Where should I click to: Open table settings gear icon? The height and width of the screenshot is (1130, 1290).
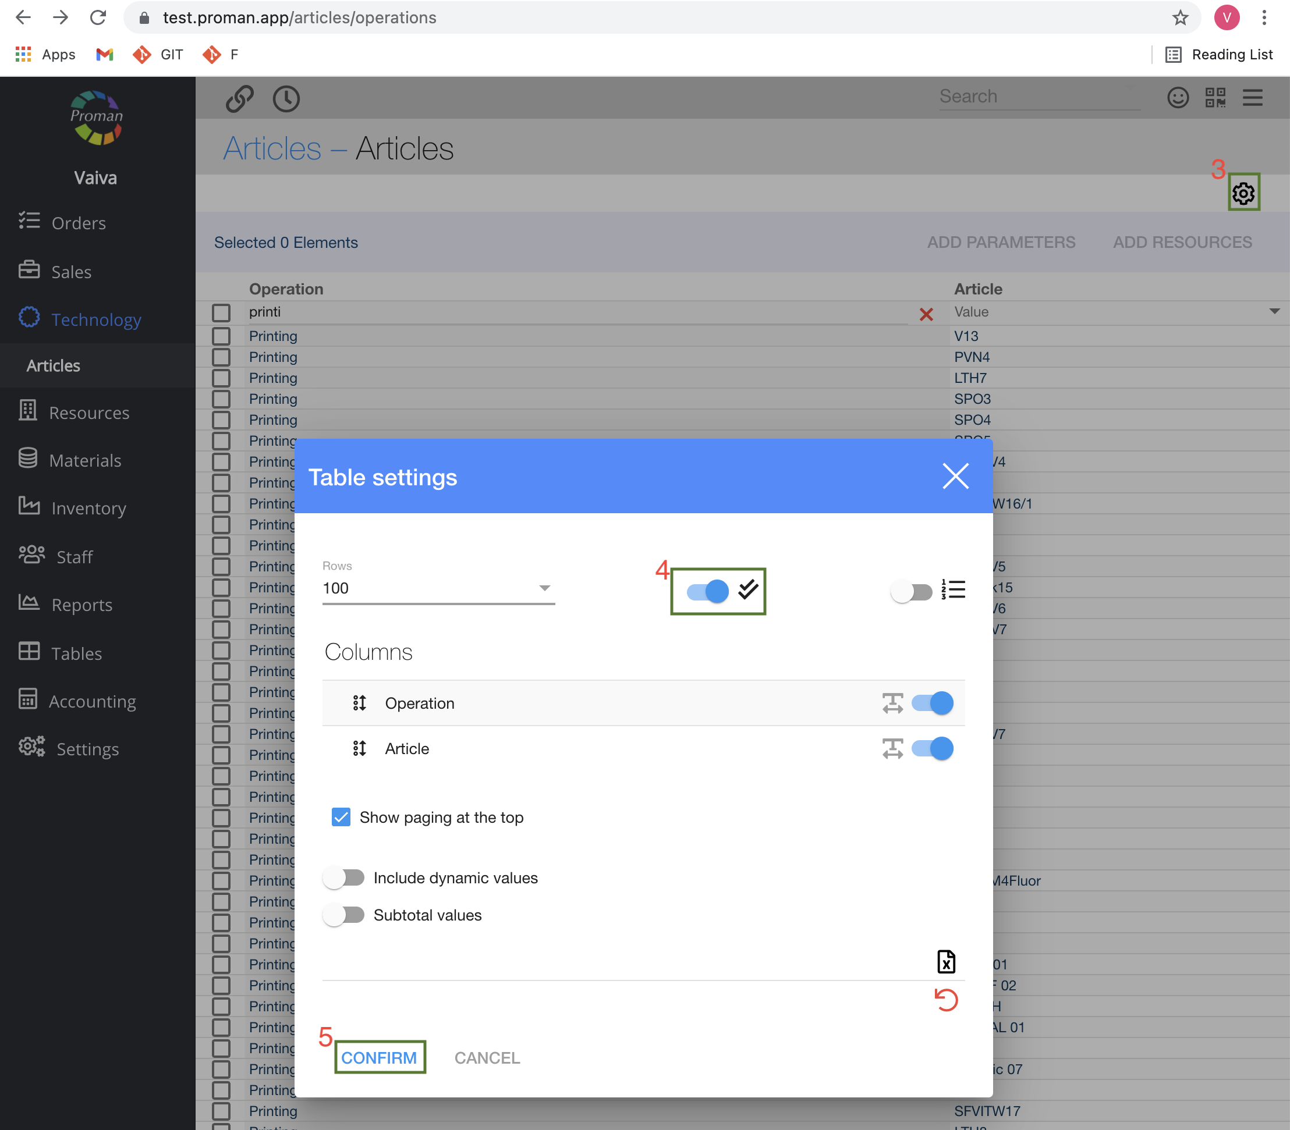(x=1243, y=193)
